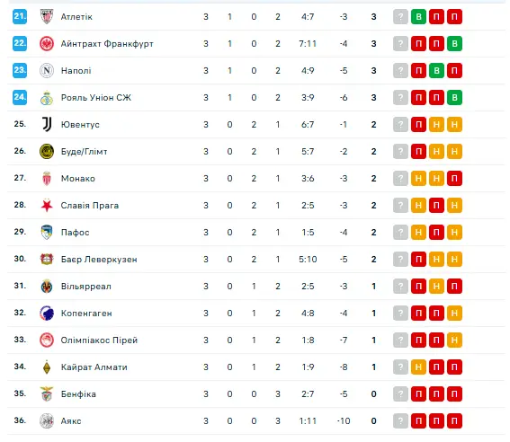Select the Bayer Leverkusen crest

click(x=47, y=259)
